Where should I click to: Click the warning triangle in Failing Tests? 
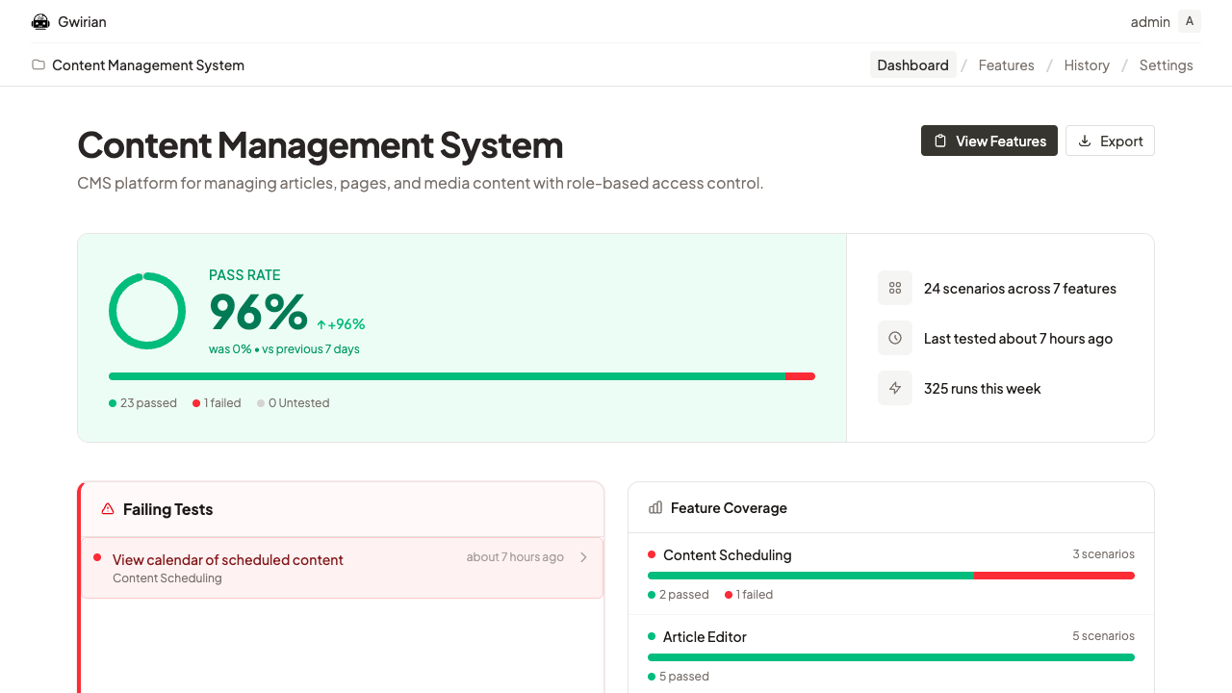click(x=108, y=509)
